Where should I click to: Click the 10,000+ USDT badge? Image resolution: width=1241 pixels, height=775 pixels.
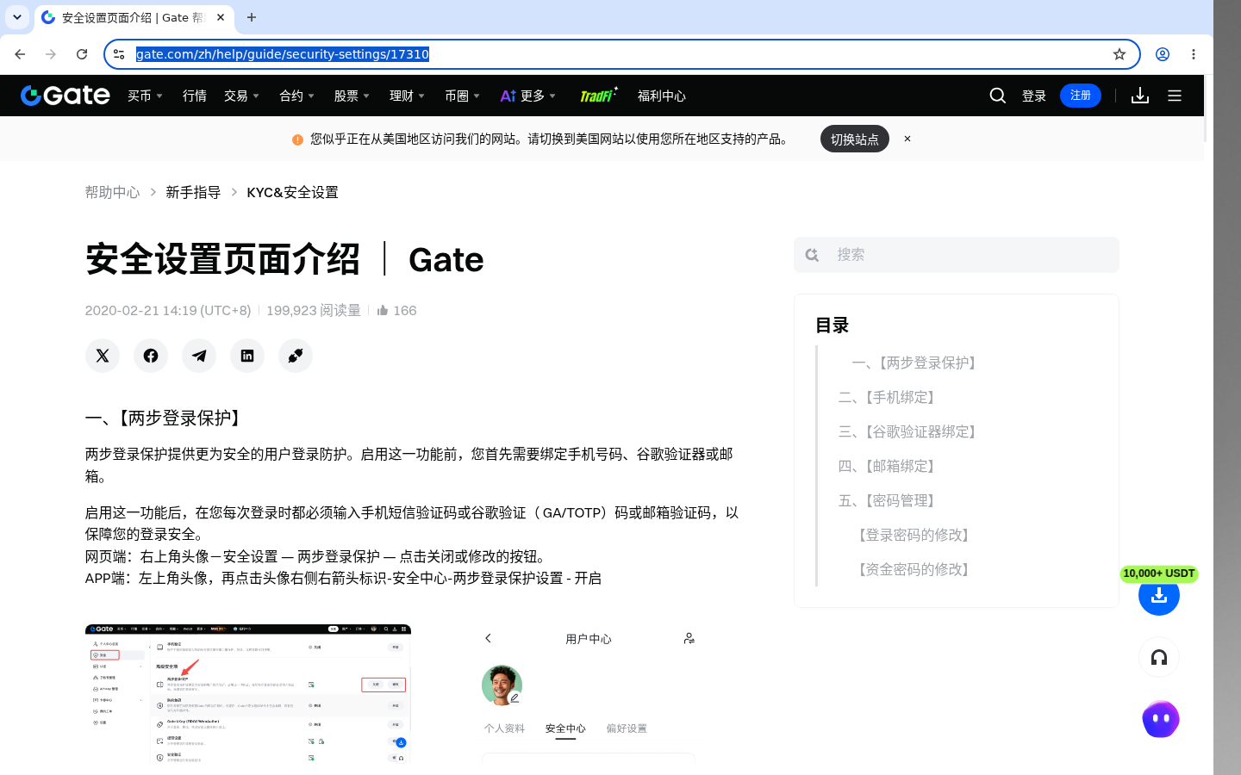pos(1159,573)
